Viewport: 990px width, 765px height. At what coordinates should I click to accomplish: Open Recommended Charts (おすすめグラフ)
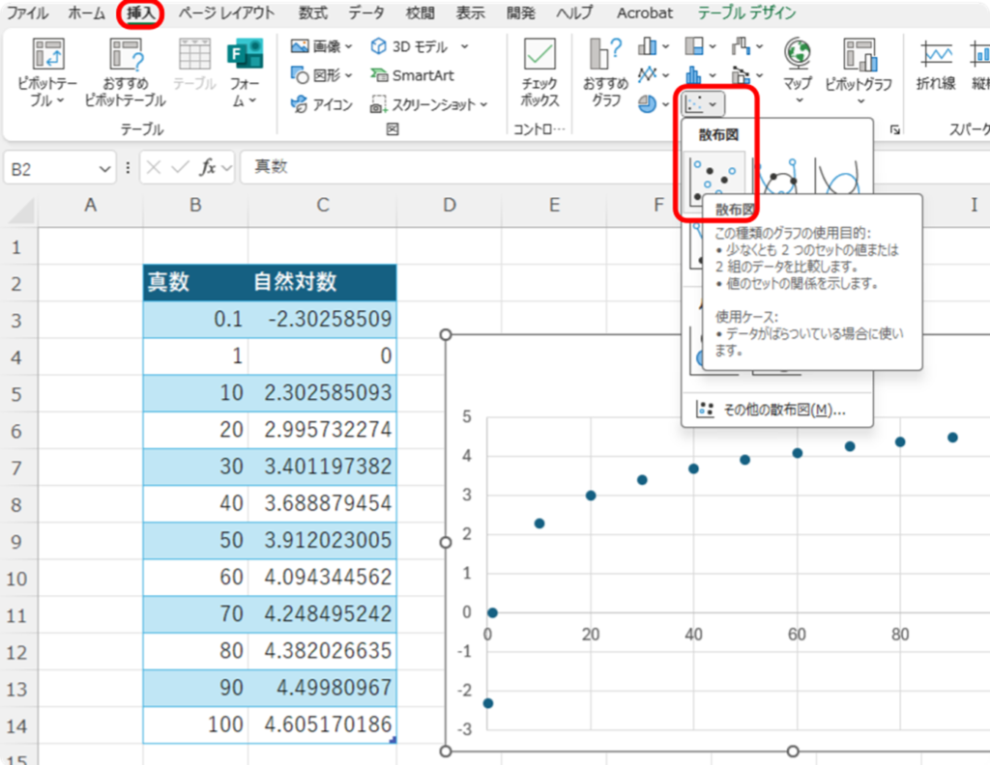coord(605,71)
